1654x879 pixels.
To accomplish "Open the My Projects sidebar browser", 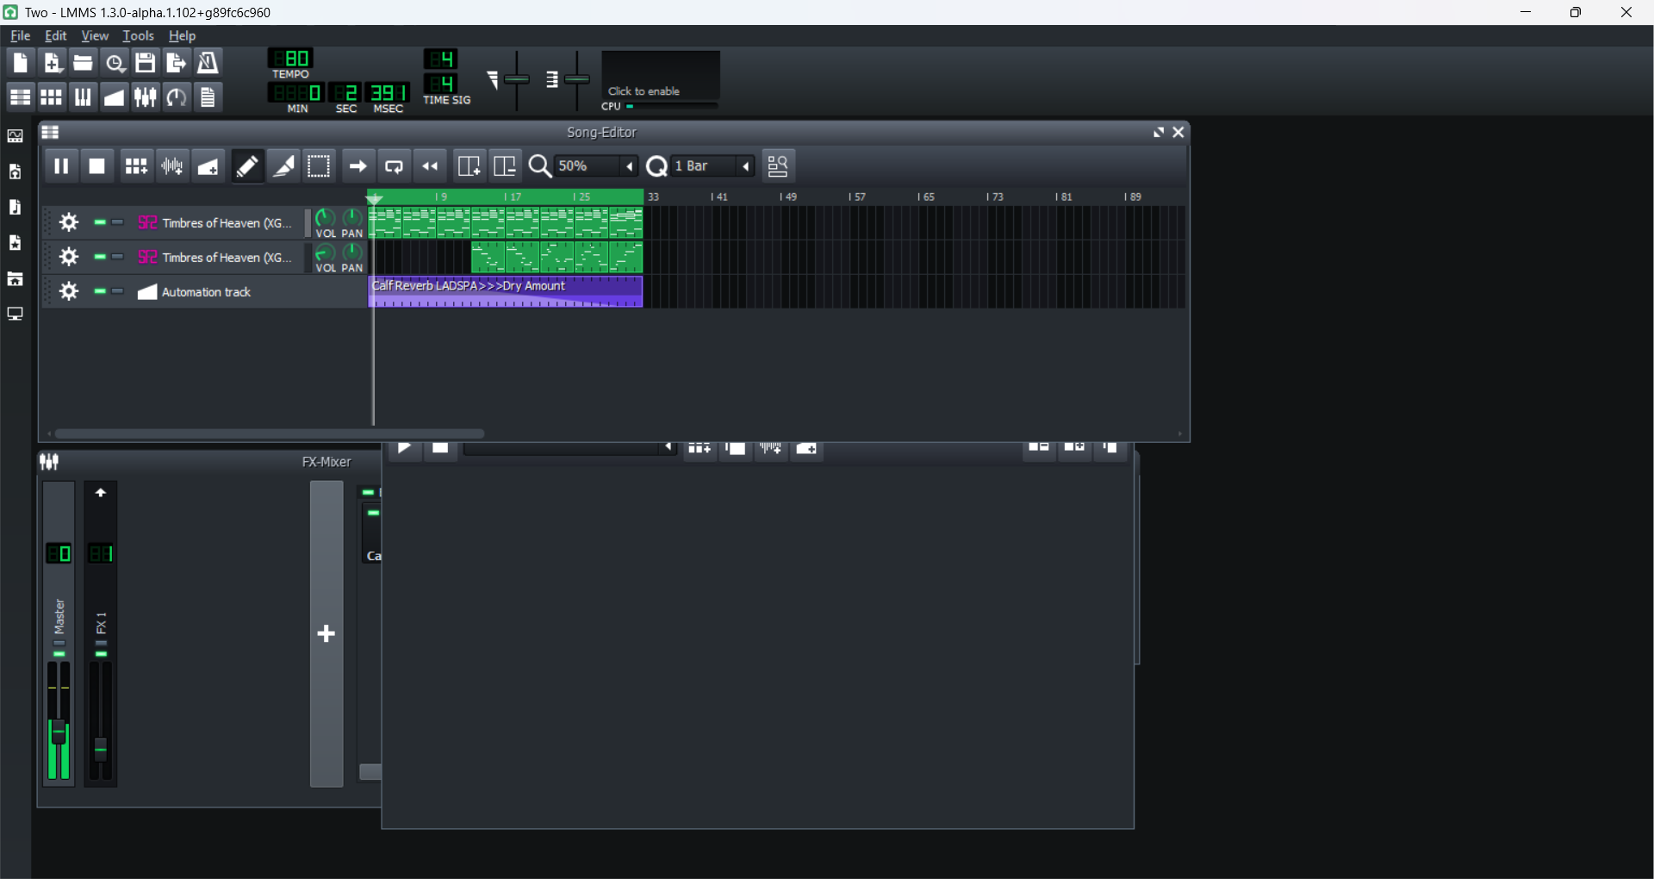I will point(16,172).
